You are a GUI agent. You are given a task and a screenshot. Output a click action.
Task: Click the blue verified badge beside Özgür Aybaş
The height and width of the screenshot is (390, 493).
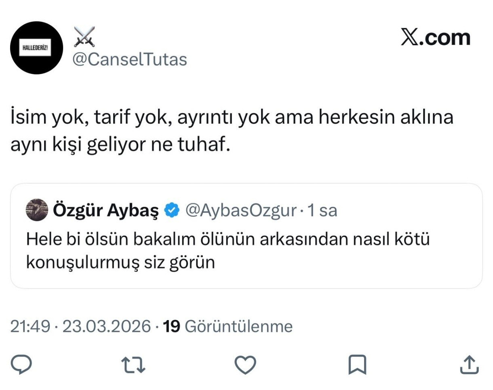[172, 210]
